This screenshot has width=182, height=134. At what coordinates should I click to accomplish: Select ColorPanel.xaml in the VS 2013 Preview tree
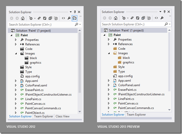click(x=129, y=85)
